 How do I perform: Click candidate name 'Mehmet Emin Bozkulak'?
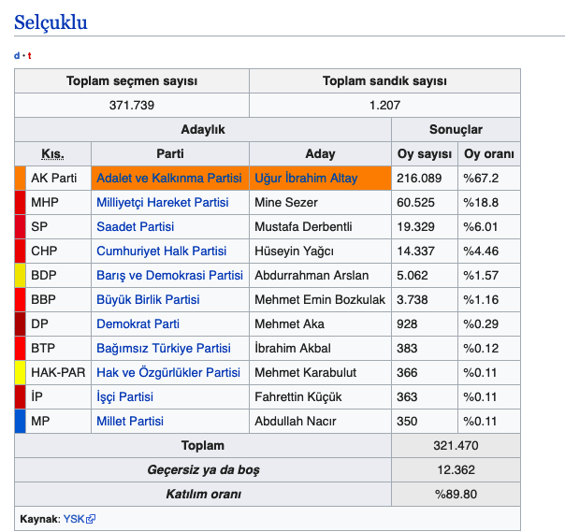pos(320,300)
